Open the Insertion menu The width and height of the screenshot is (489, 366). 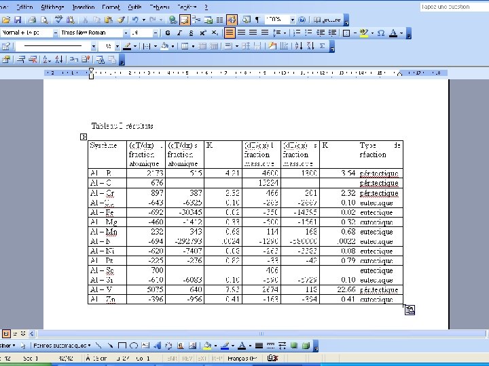[84, 7]
